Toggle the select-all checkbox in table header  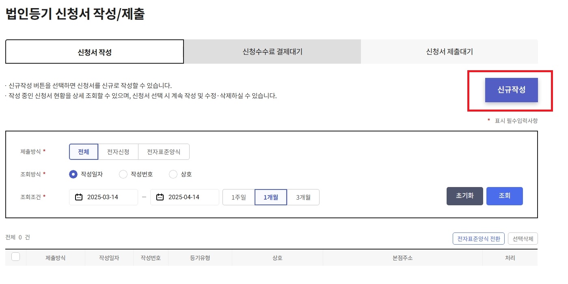click(15, 256)
